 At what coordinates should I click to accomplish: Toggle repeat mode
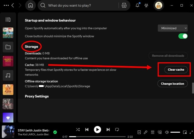(x=117, y=130)
